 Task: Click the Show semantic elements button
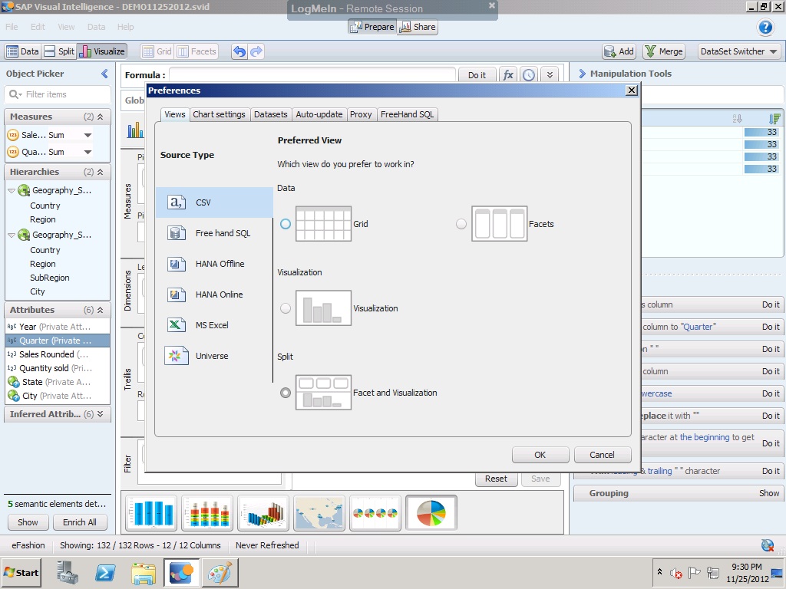pyautogui.click(x=28, y=522)
